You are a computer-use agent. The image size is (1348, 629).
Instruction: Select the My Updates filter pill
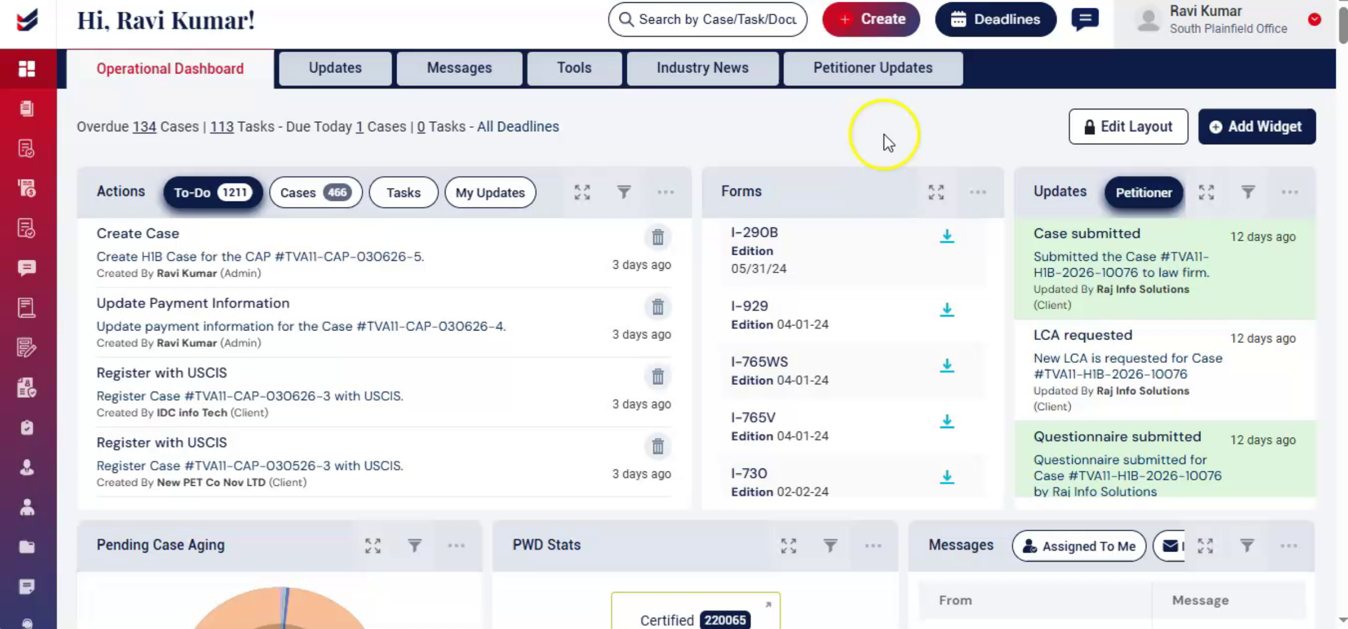490,192
